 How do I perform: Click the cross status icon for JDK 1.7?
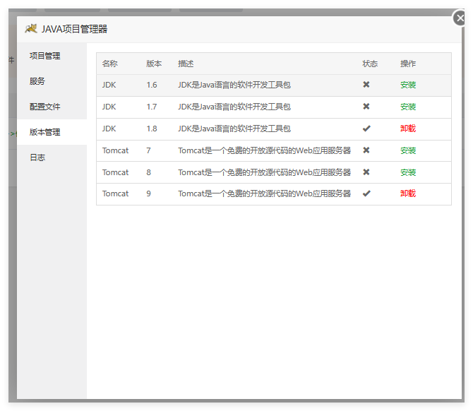pyautogui.click(x=366, y=107)
